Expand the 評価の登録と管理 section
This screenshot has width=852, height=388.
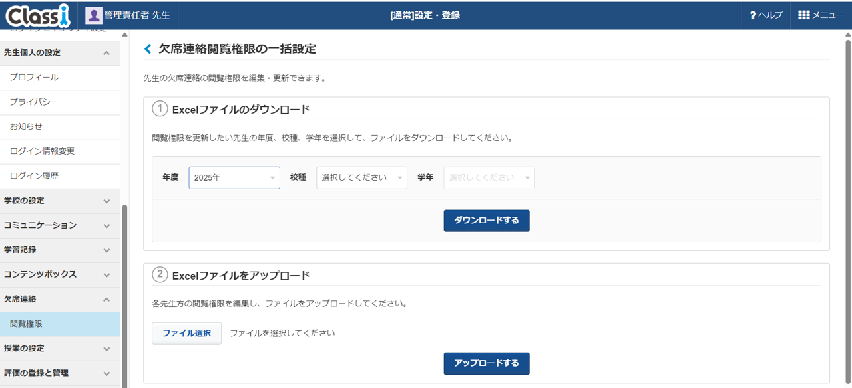pos(60,373)
